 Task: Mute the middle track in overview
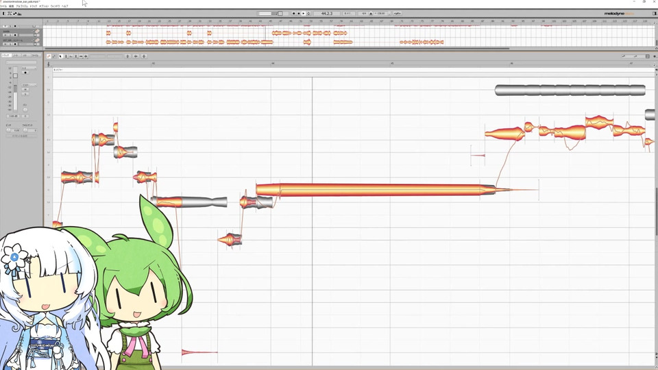click(x=5, y=35)
